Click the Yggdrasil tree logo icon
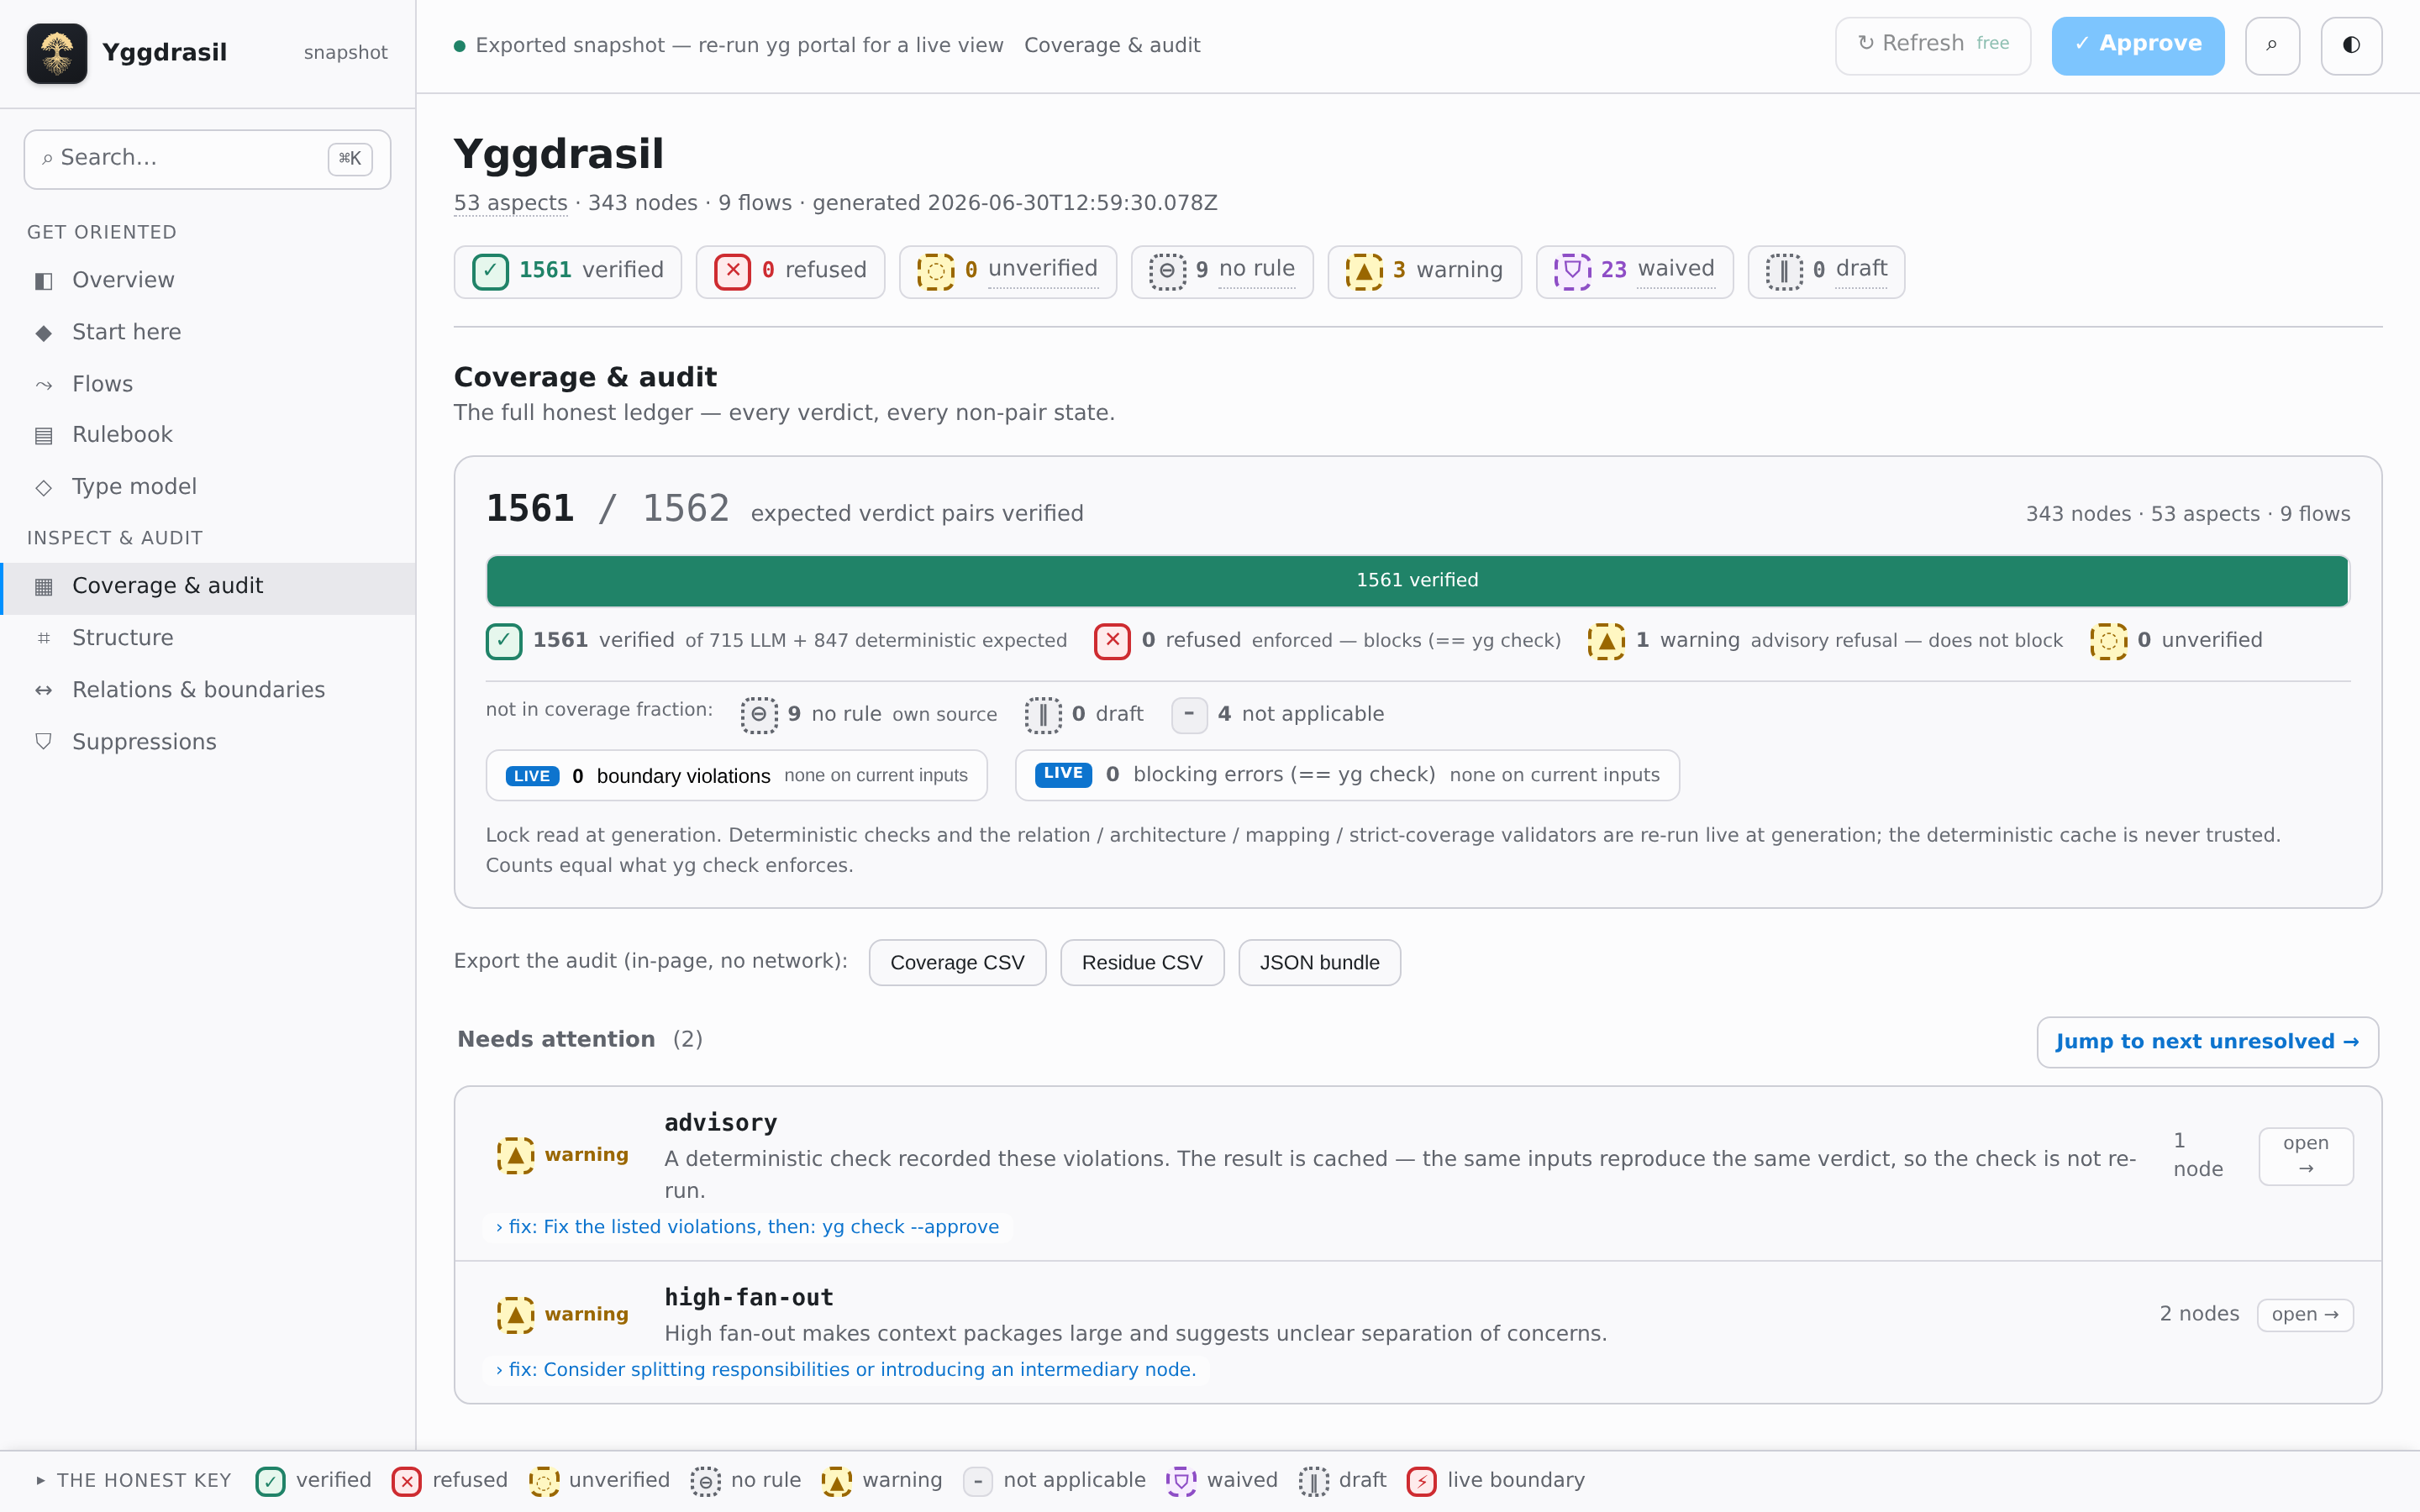2420x1512 pixels. [x=57, y=53]
